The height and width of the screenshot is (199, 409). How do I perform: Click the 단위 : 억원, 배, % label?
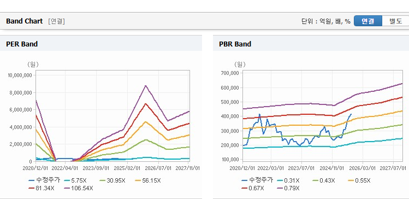(x=326, y=21)
